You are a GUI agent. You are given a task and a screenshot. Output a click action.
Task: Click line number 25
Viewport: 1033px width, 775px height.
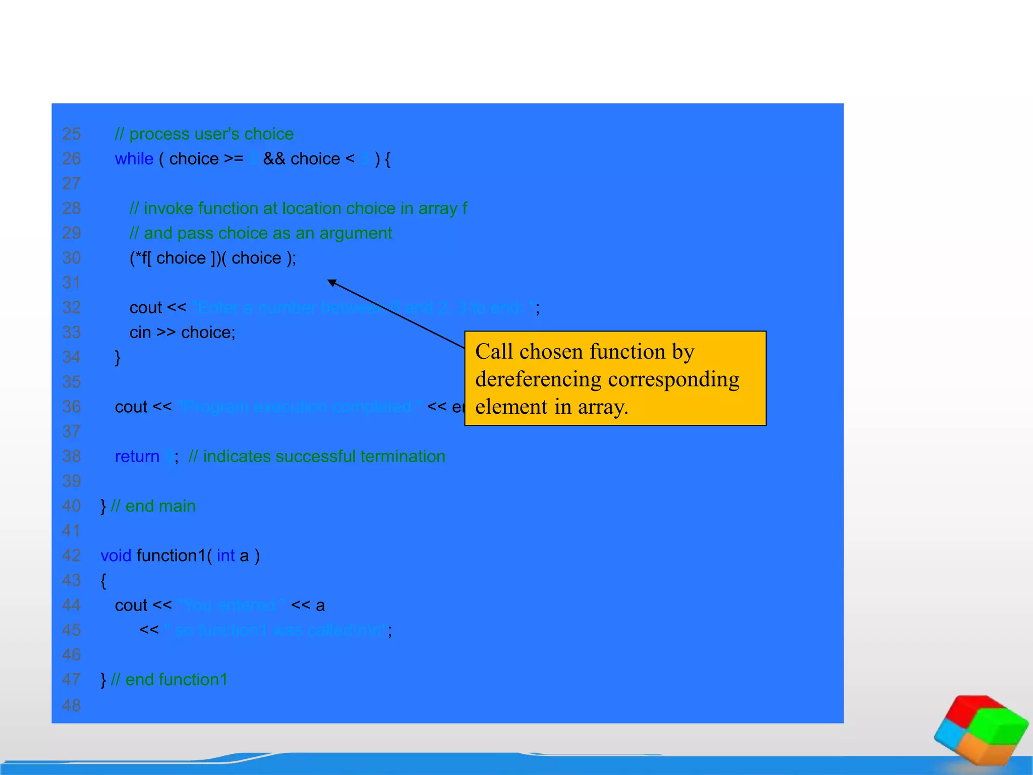(71, 134)
